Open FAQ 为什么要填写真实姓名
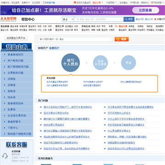Image resolution: width=165 pixels, height=165 pixels. click(x=131, y=82)
